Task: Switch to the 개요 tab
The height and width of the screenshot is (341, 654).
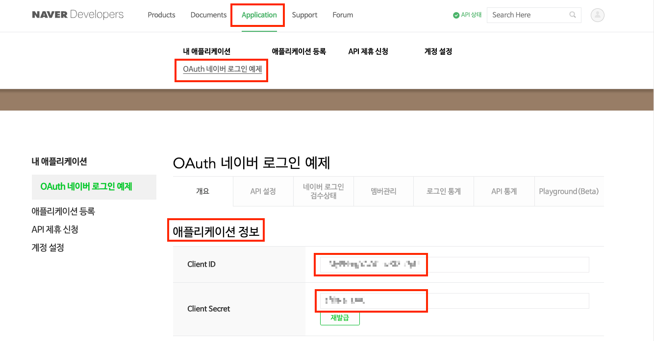Action: [x=203, y=191]
